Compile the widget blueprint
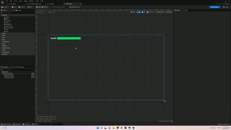The width and height of the screenshot is (231, 130). click(x=4, y=7)
